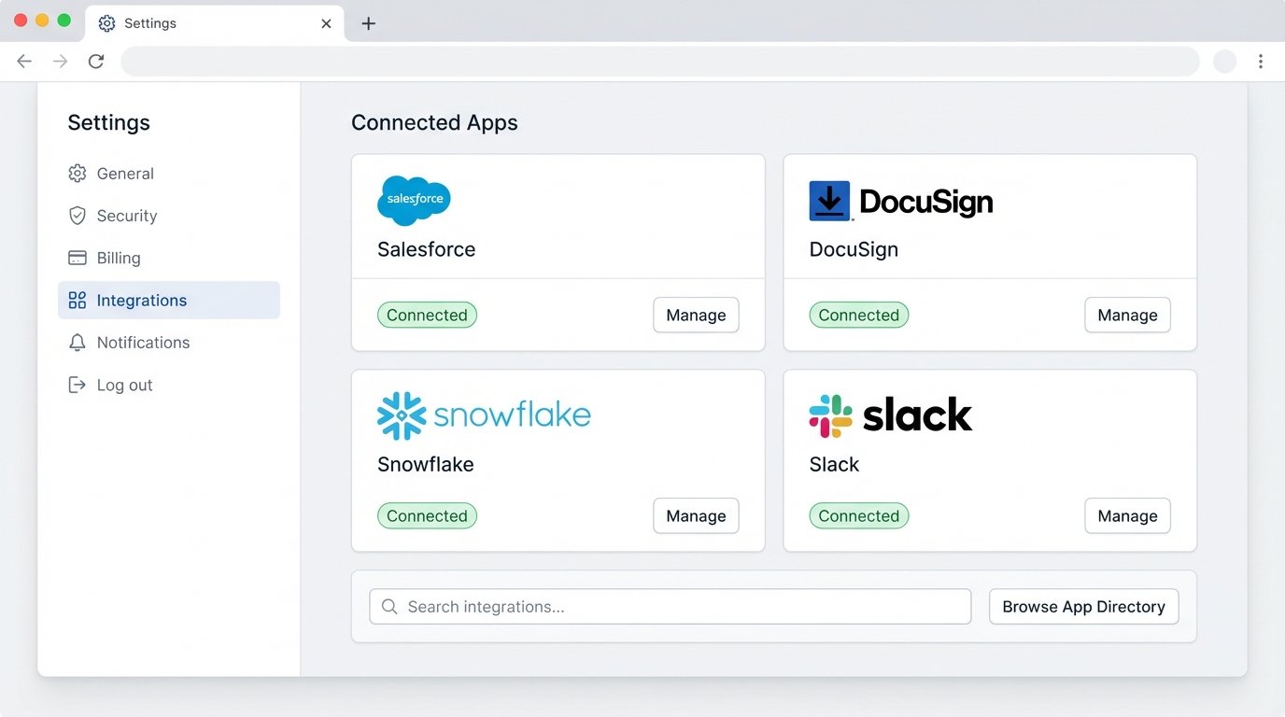Click Browse App Directory button
Screen dimensions: 1285x717
pos(1083,607)
